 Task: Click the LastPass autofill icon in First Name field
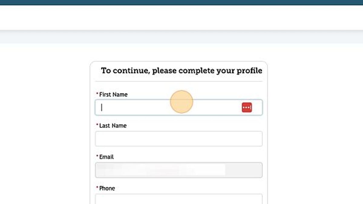click(247, 107)
